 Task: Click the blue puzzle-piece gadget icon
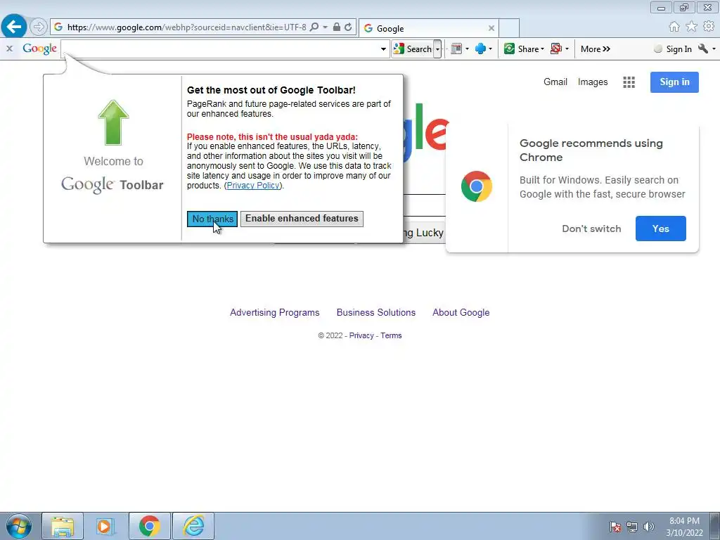[x=480, y=49]
